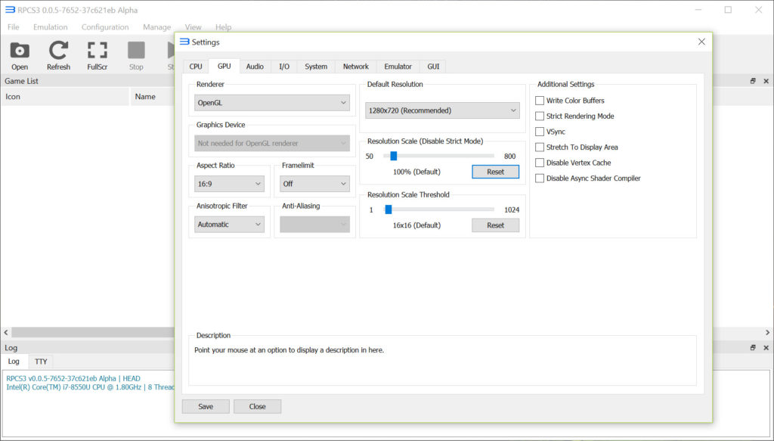Click the Close button in Settings
Screen dimensions: 774x441
[257, 406]
